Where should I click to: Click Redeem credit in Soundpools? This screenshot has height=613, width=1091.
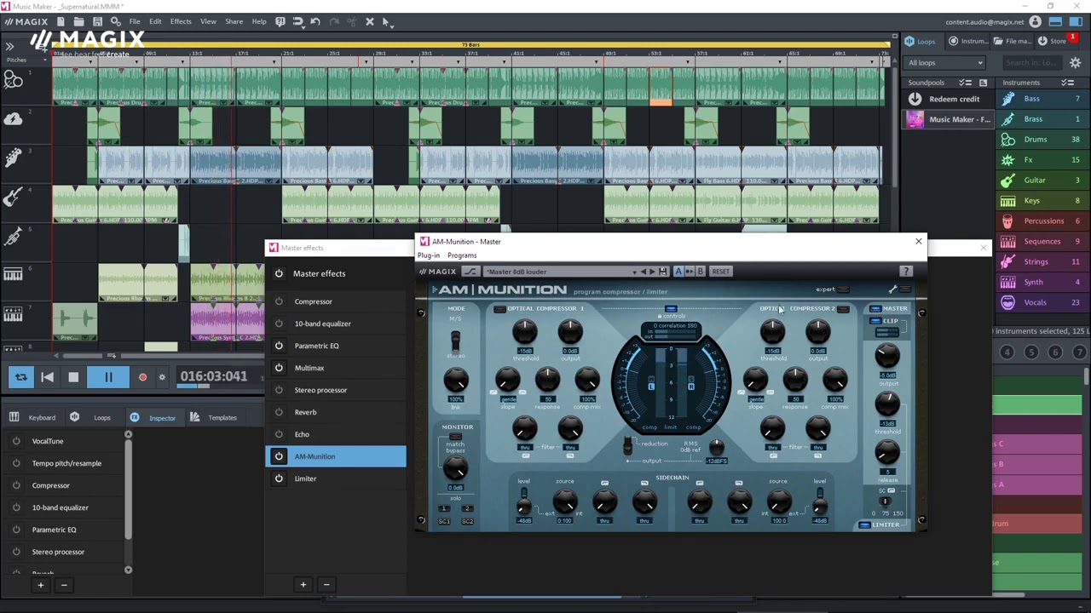click(x=948, y=99)
